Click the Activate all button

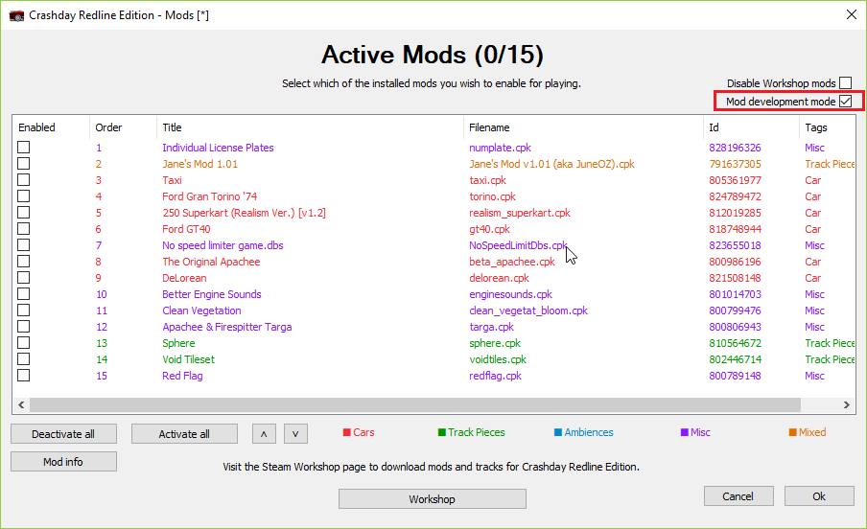point(184,434)
